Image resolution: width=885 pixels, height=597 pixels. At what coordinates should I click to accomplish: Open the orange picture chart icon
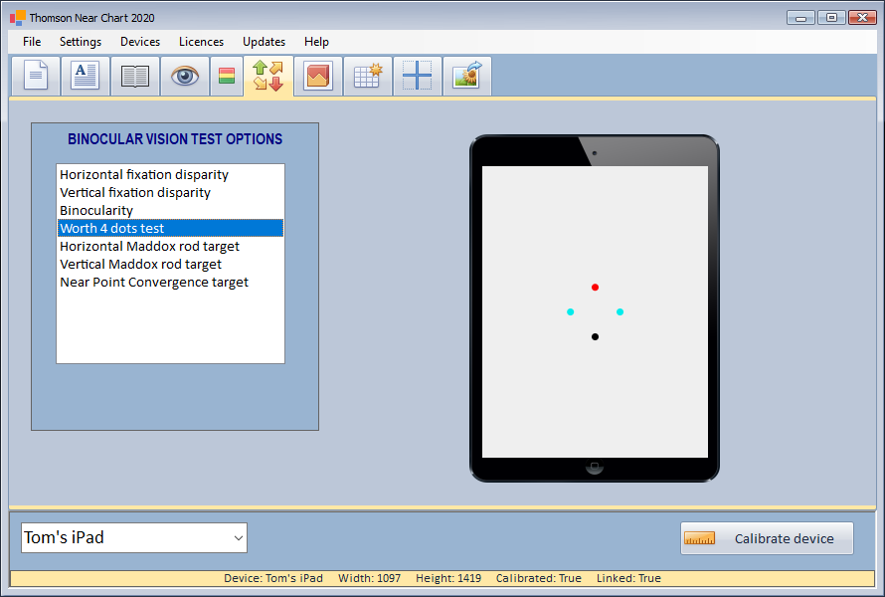[318, 77]
